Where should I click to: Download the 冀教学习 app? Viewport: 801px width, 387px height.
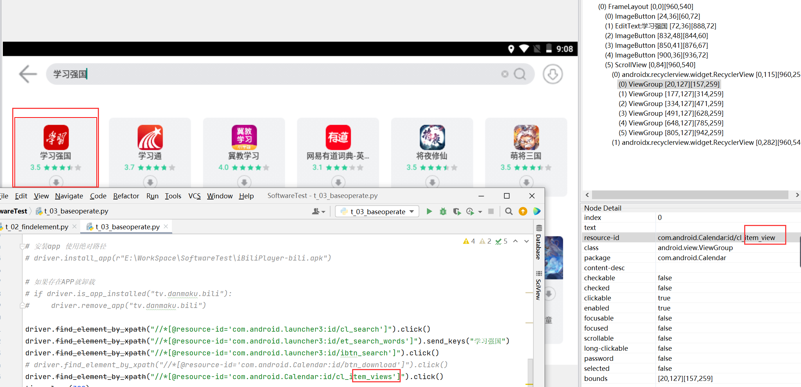[x=244, y=182]
